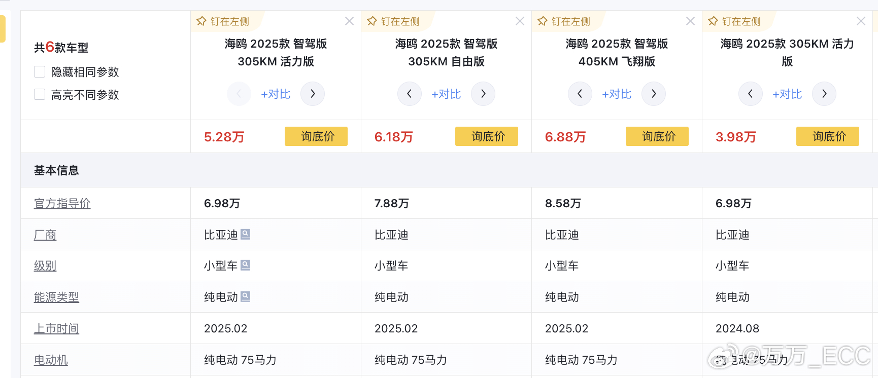Click the 3.98万 price text
This screenshot has width=878, height=378.
(736, 137)
